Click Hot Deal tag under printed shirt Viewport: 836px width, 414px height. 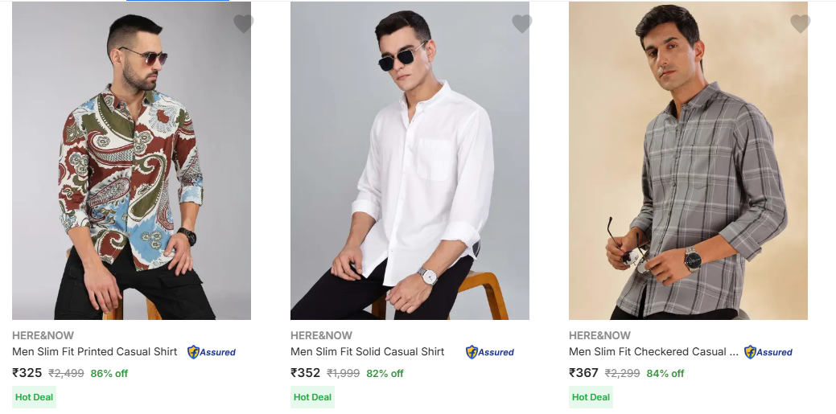(35, 397)
